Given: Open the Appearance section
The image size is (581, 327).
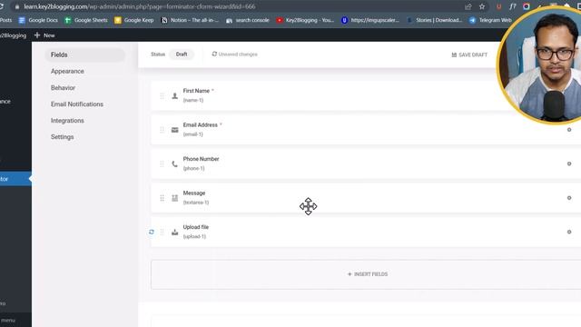Looking at the screenshot, I should pyautogui.click(x=67, y=71).
